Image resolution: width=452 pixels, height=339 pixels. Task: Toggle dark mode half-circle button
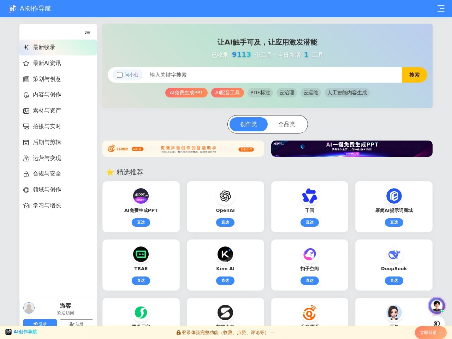click(437, 323)
